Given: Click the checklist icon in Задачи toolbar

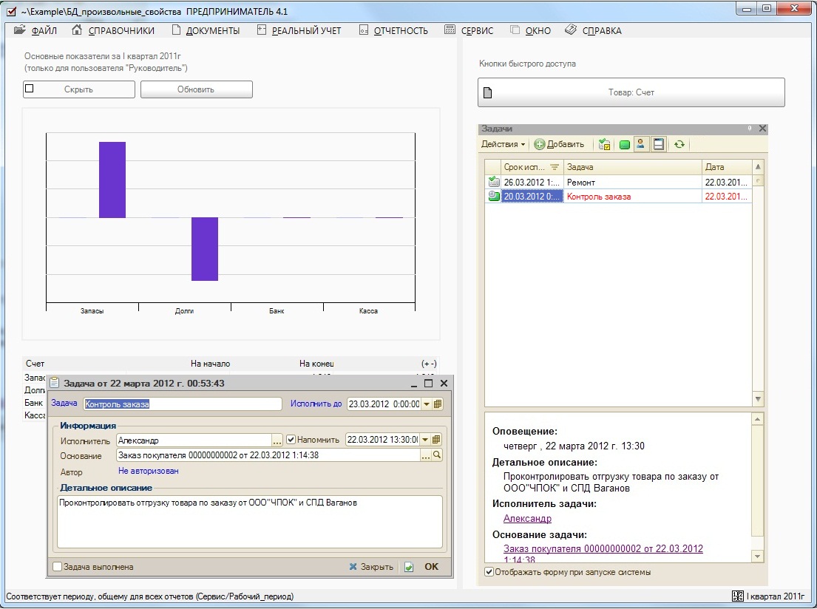Looking at the screenshot, I should click(x=605, y=145).
